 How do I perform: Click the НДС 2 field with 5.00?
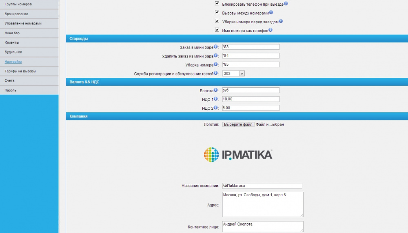point(251,108)
